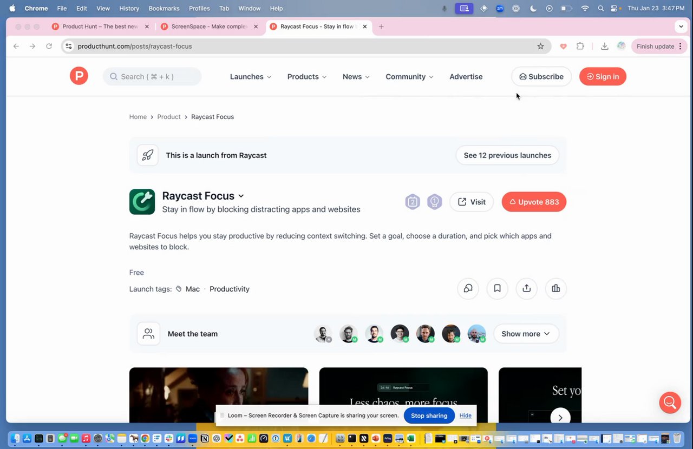
Task: Switch to the ScreenSpace tab
Action: pyautogui.click(x=209, y=27)
